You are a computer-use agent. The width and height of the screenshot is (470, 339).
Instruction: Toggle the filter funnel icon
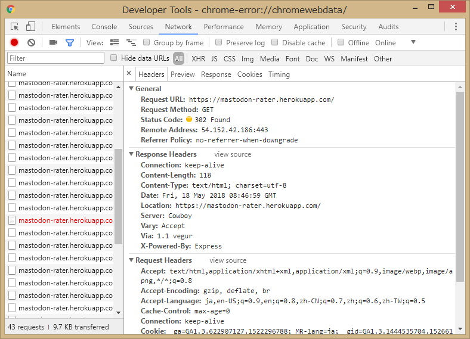(70, 43)
